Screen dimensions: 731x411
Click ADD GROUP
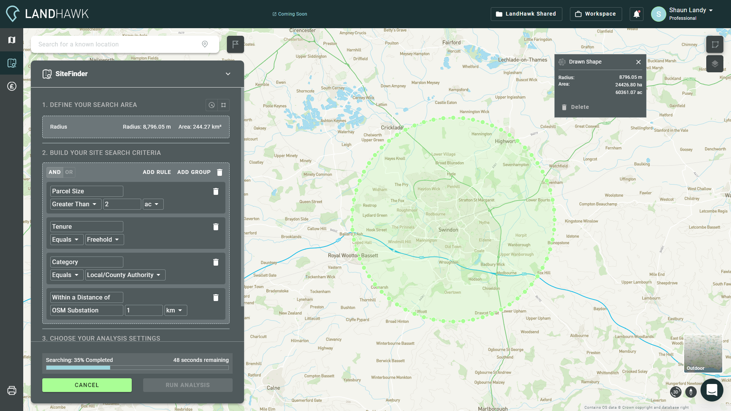click(x=194, y=172)
